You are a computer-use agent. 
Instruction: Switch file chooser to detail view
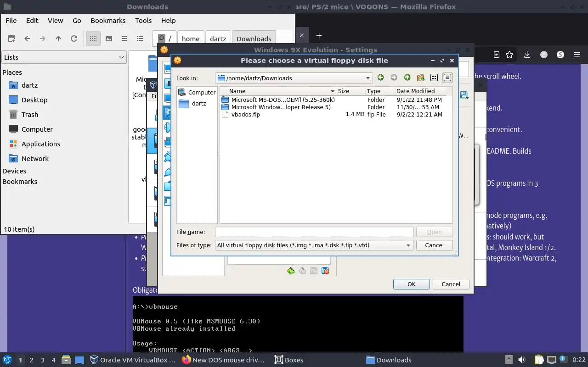click(x=447, y=78)
